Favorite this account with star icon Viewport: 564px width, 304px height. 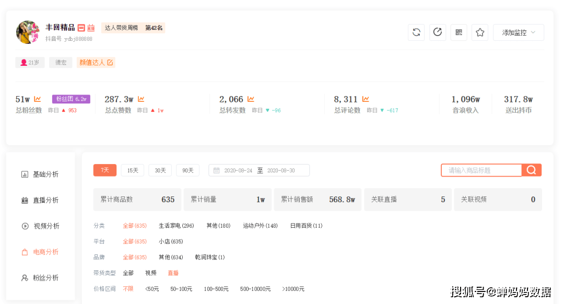(480, 32)
